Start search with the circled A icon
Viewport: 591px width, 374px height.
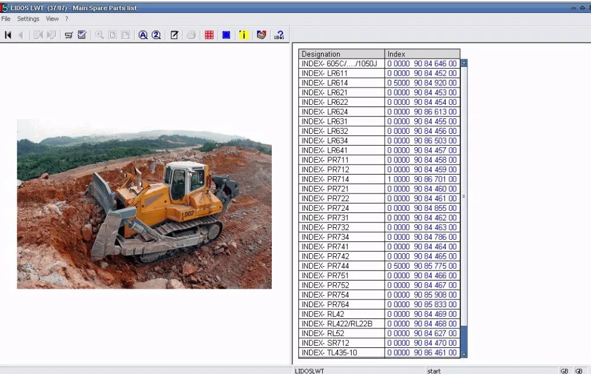pos(143,35)
